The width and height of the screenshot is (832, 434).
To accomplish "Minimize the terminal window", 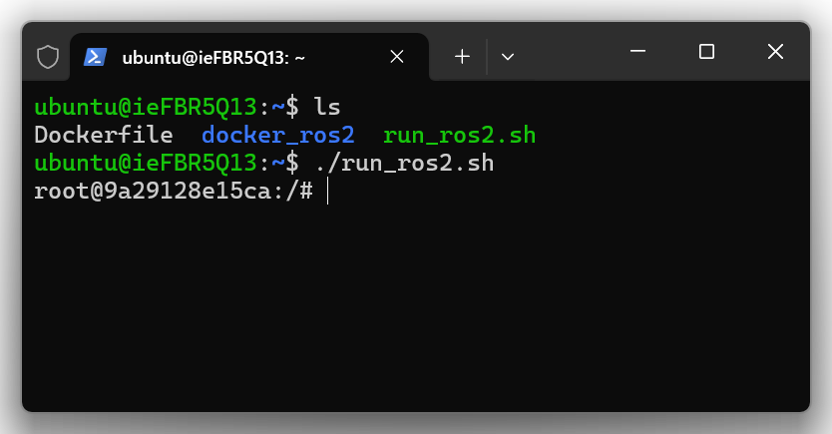I will click(x=638, y=52).
